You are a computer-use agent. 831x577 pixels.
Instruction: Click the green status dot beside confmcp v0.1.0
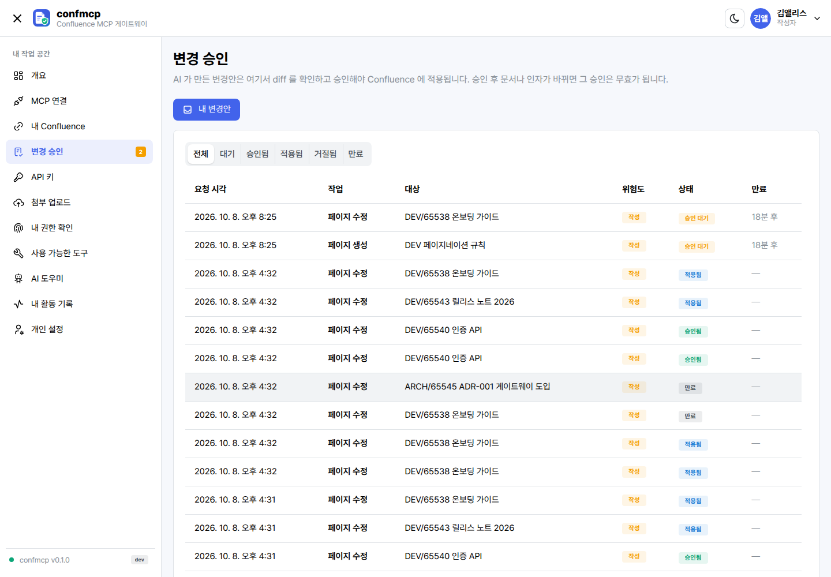pyautogui.click(x=12, y=560)
